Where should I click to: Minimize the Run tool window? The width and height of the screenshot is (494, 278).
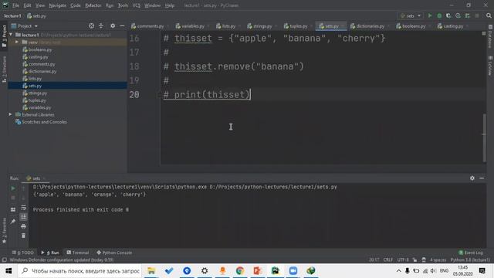[x=482, y=178]
